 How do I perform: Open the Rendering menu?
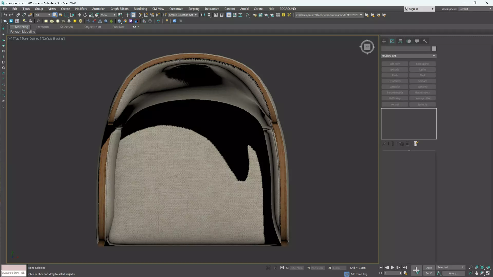click(140, 9)
